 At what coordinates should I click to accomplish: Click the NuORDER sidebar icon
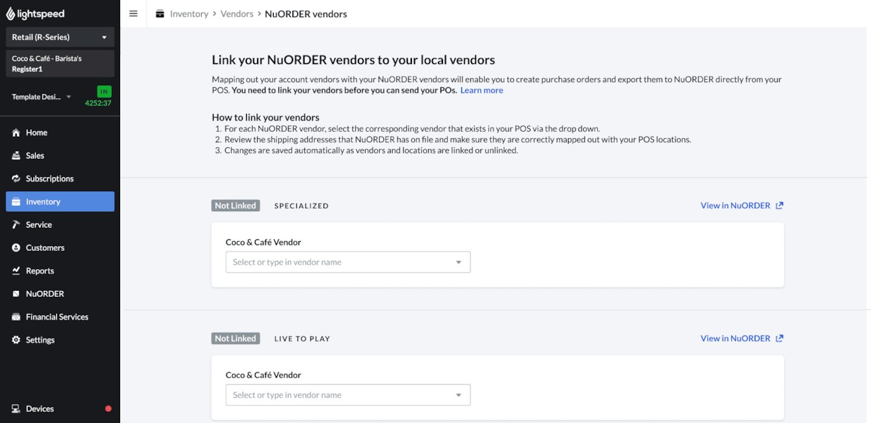pos(16,294)
